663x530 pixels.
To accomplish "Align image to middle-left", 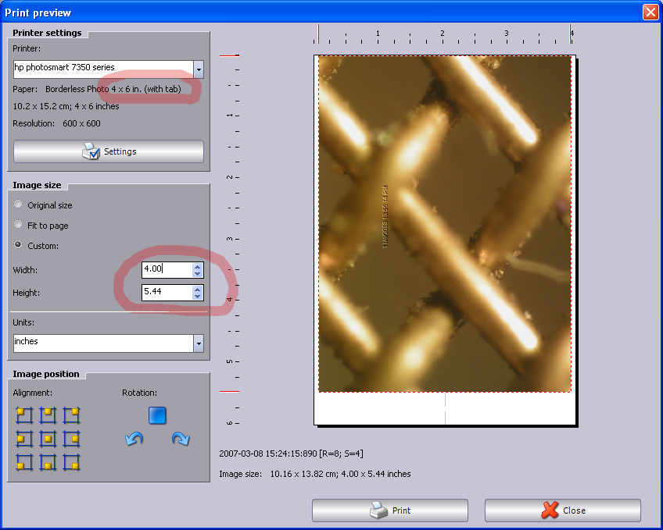I will point(24,439).
